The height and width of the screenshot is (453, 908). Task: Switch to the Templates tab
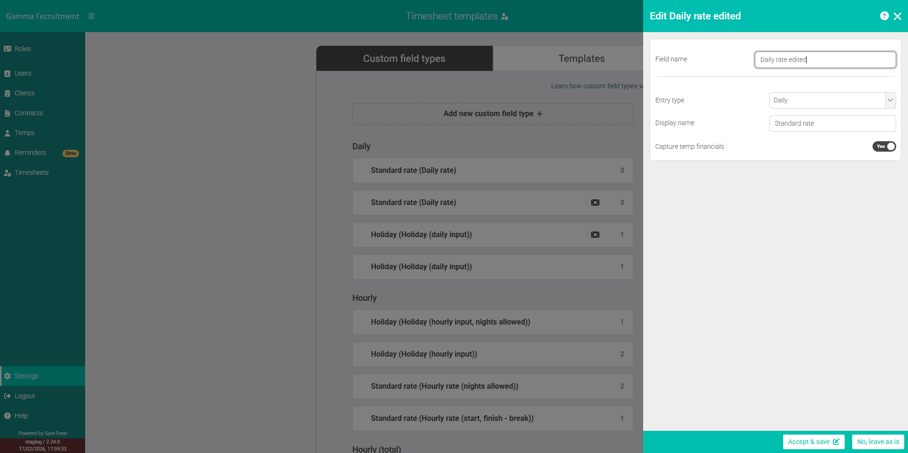[581, 58]
